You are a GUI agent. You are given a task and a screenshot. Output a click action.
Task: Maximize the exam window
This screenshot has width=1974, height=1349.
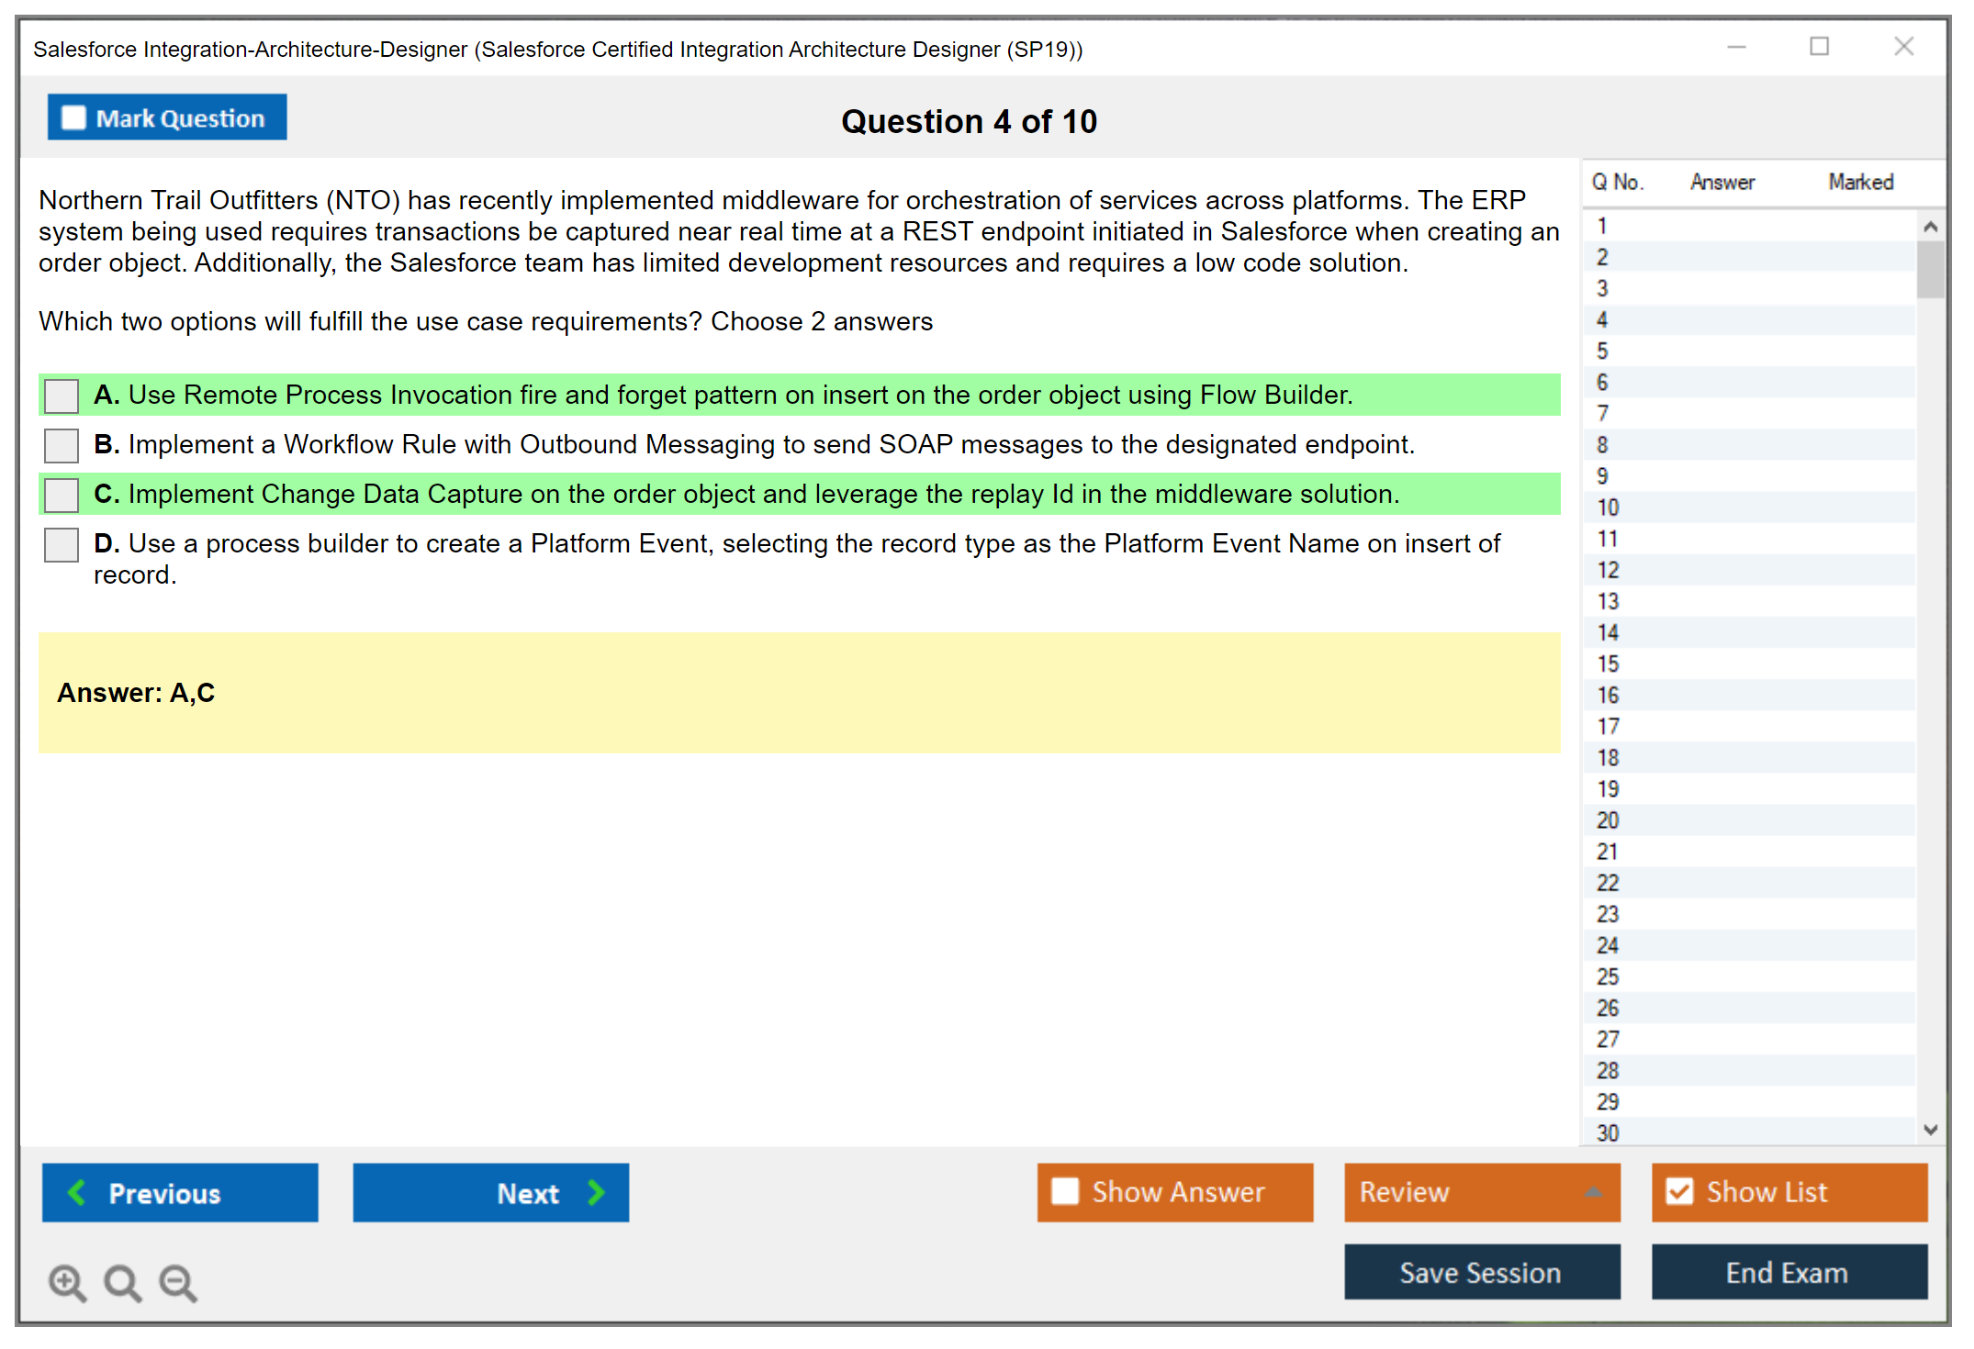(x=1819, y=47)
